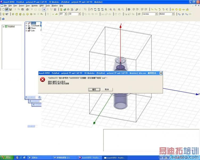The image size is (200, 160).
Task: Click the red error icon in dialog
Action: [42, 79]
